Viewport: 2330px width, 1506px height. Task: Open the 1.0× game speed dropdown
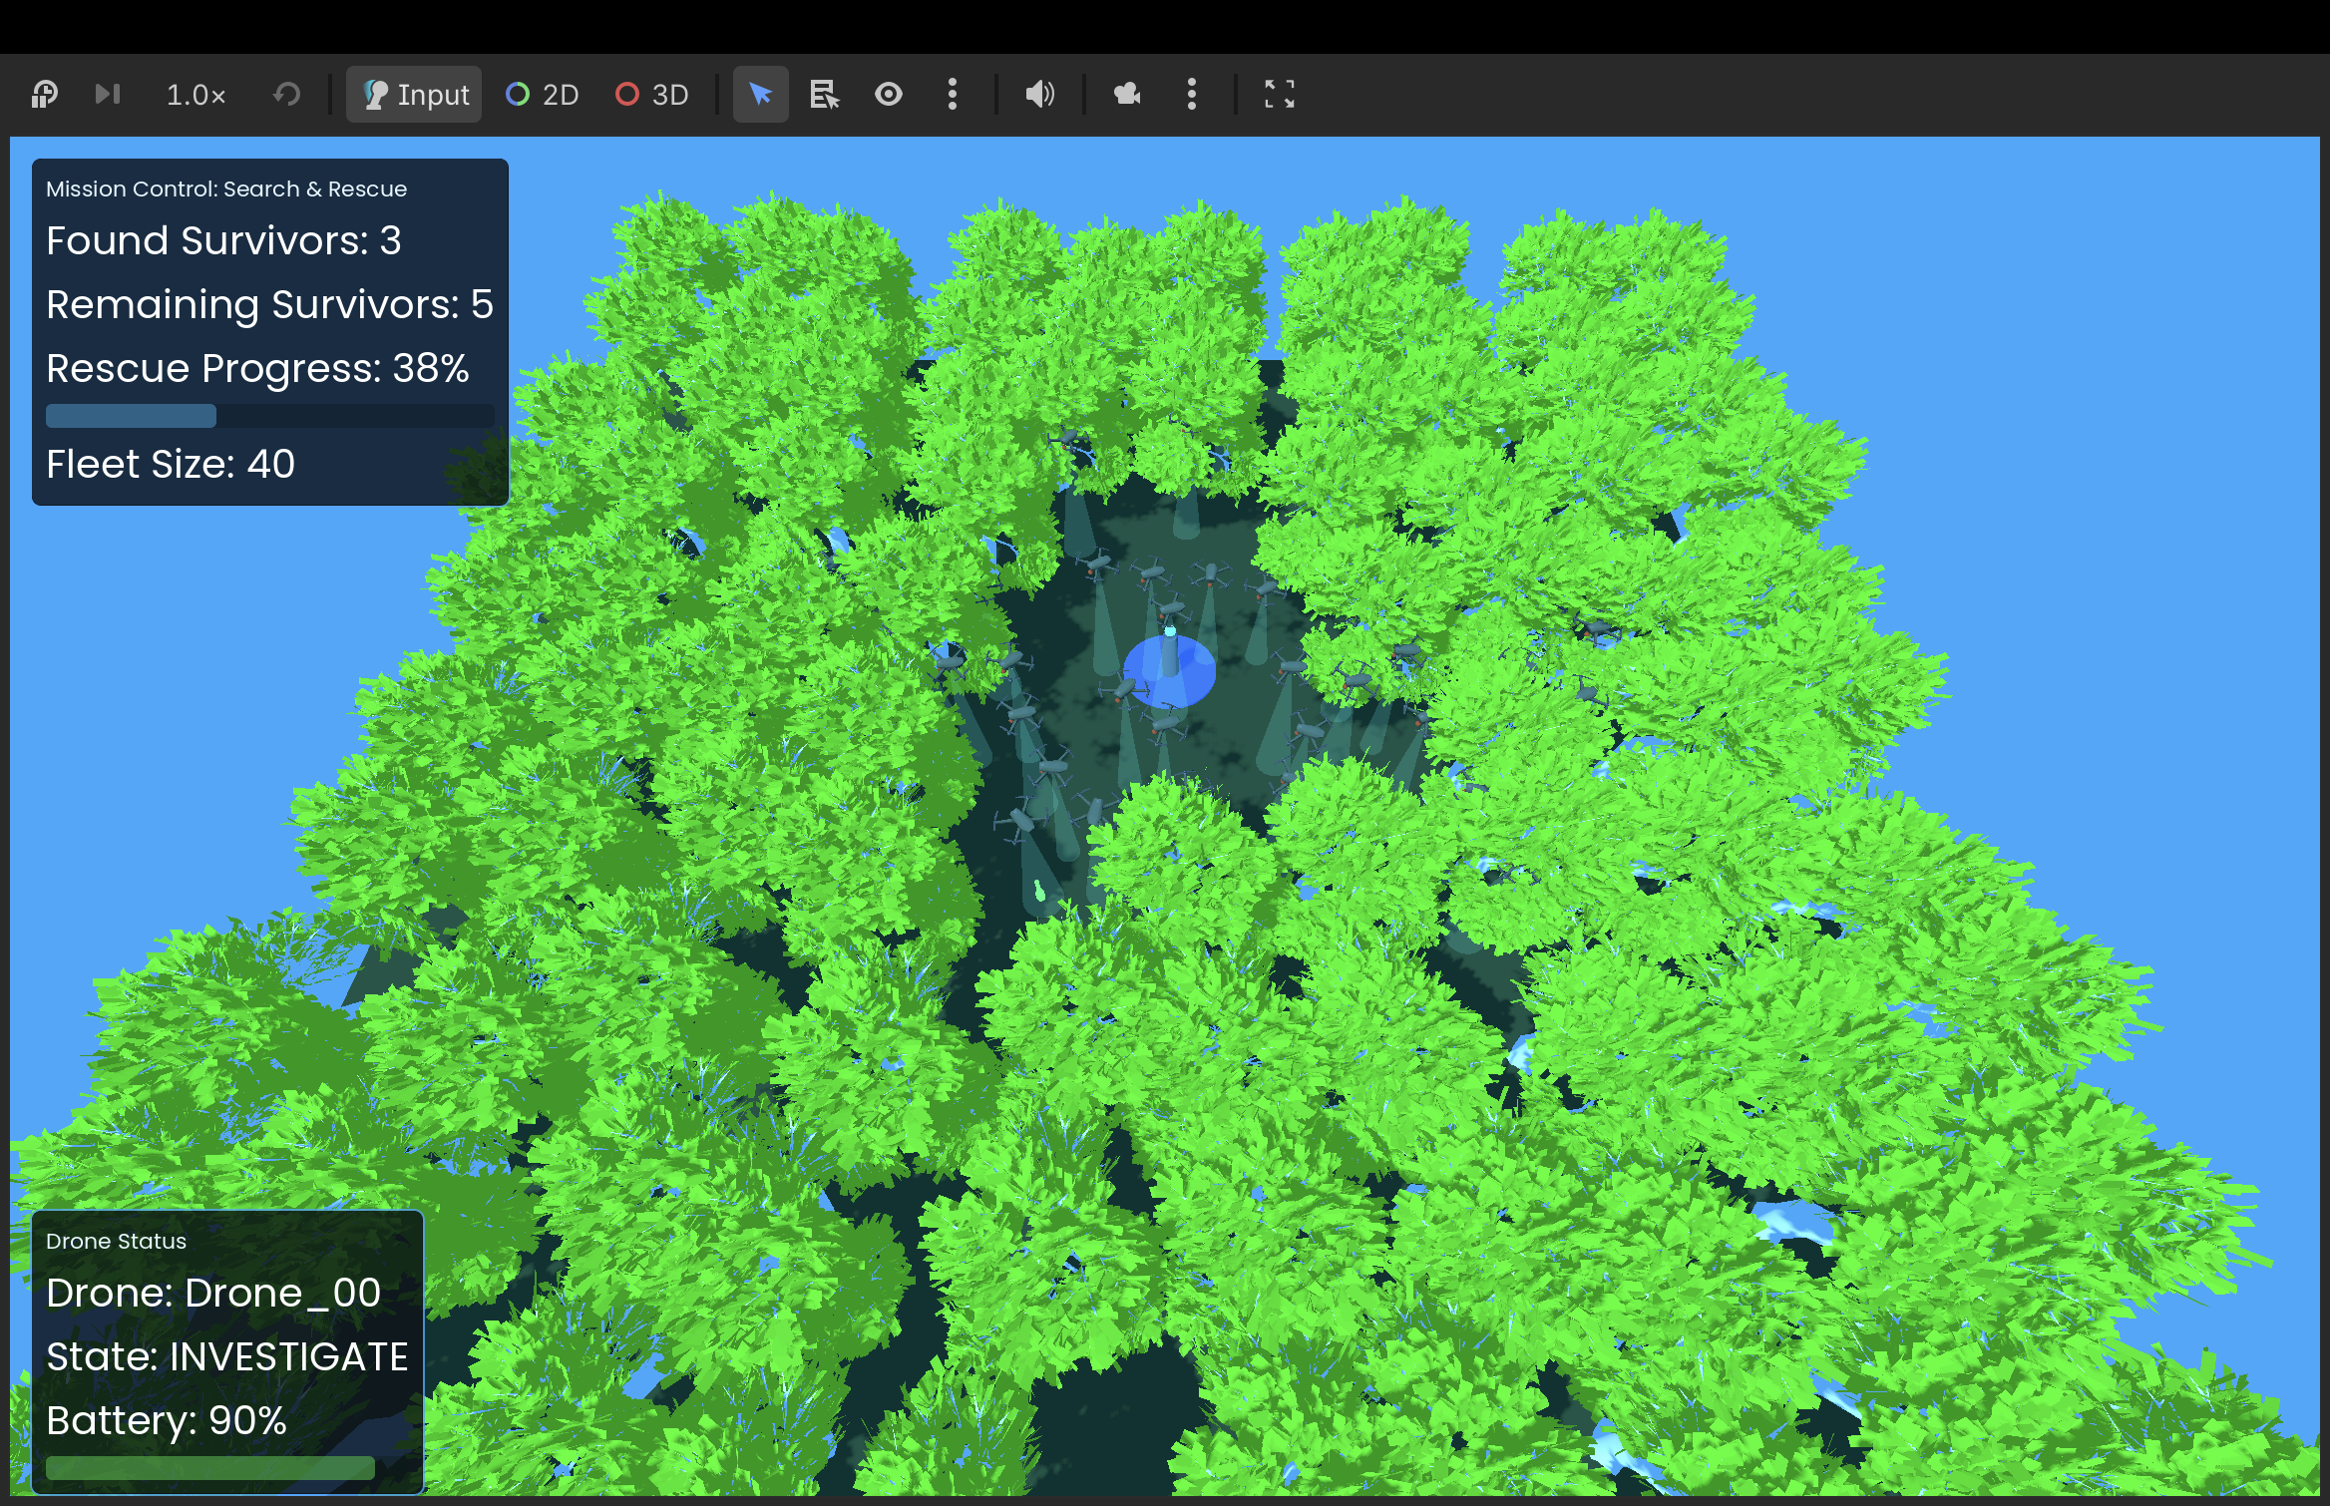coord(195,95)
